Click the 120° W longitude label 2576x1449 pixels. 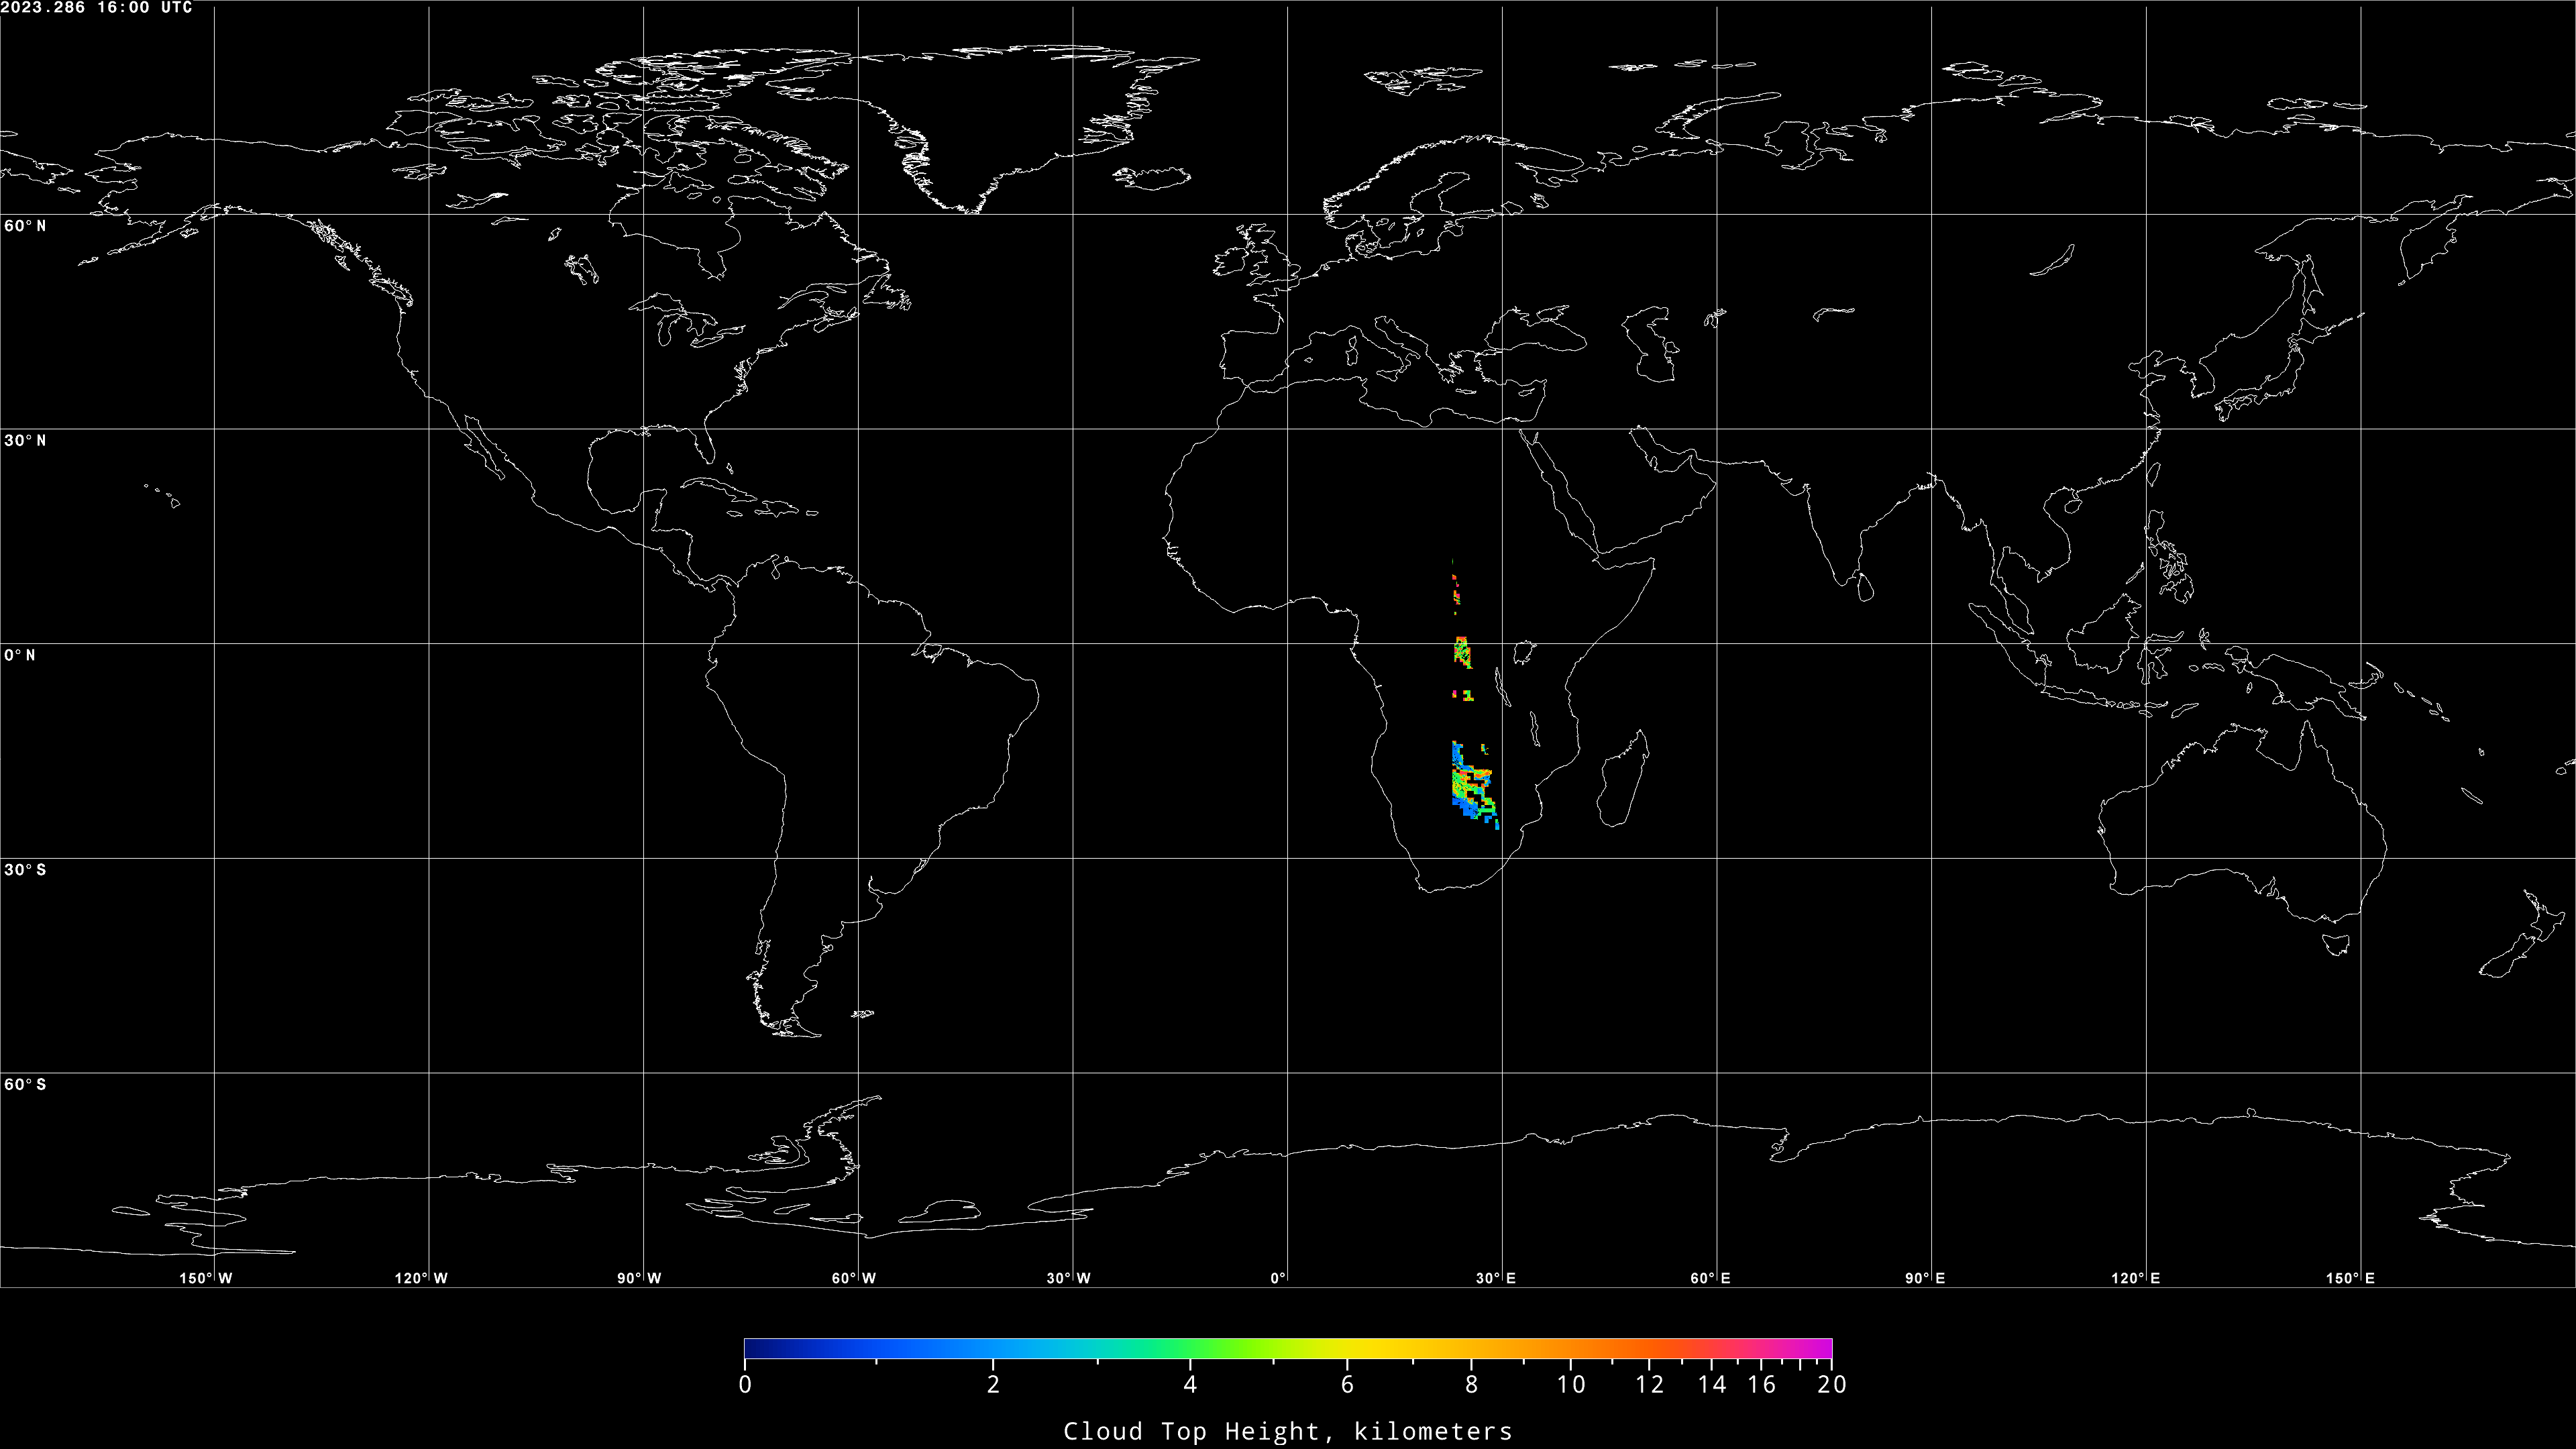point(421,1278)
